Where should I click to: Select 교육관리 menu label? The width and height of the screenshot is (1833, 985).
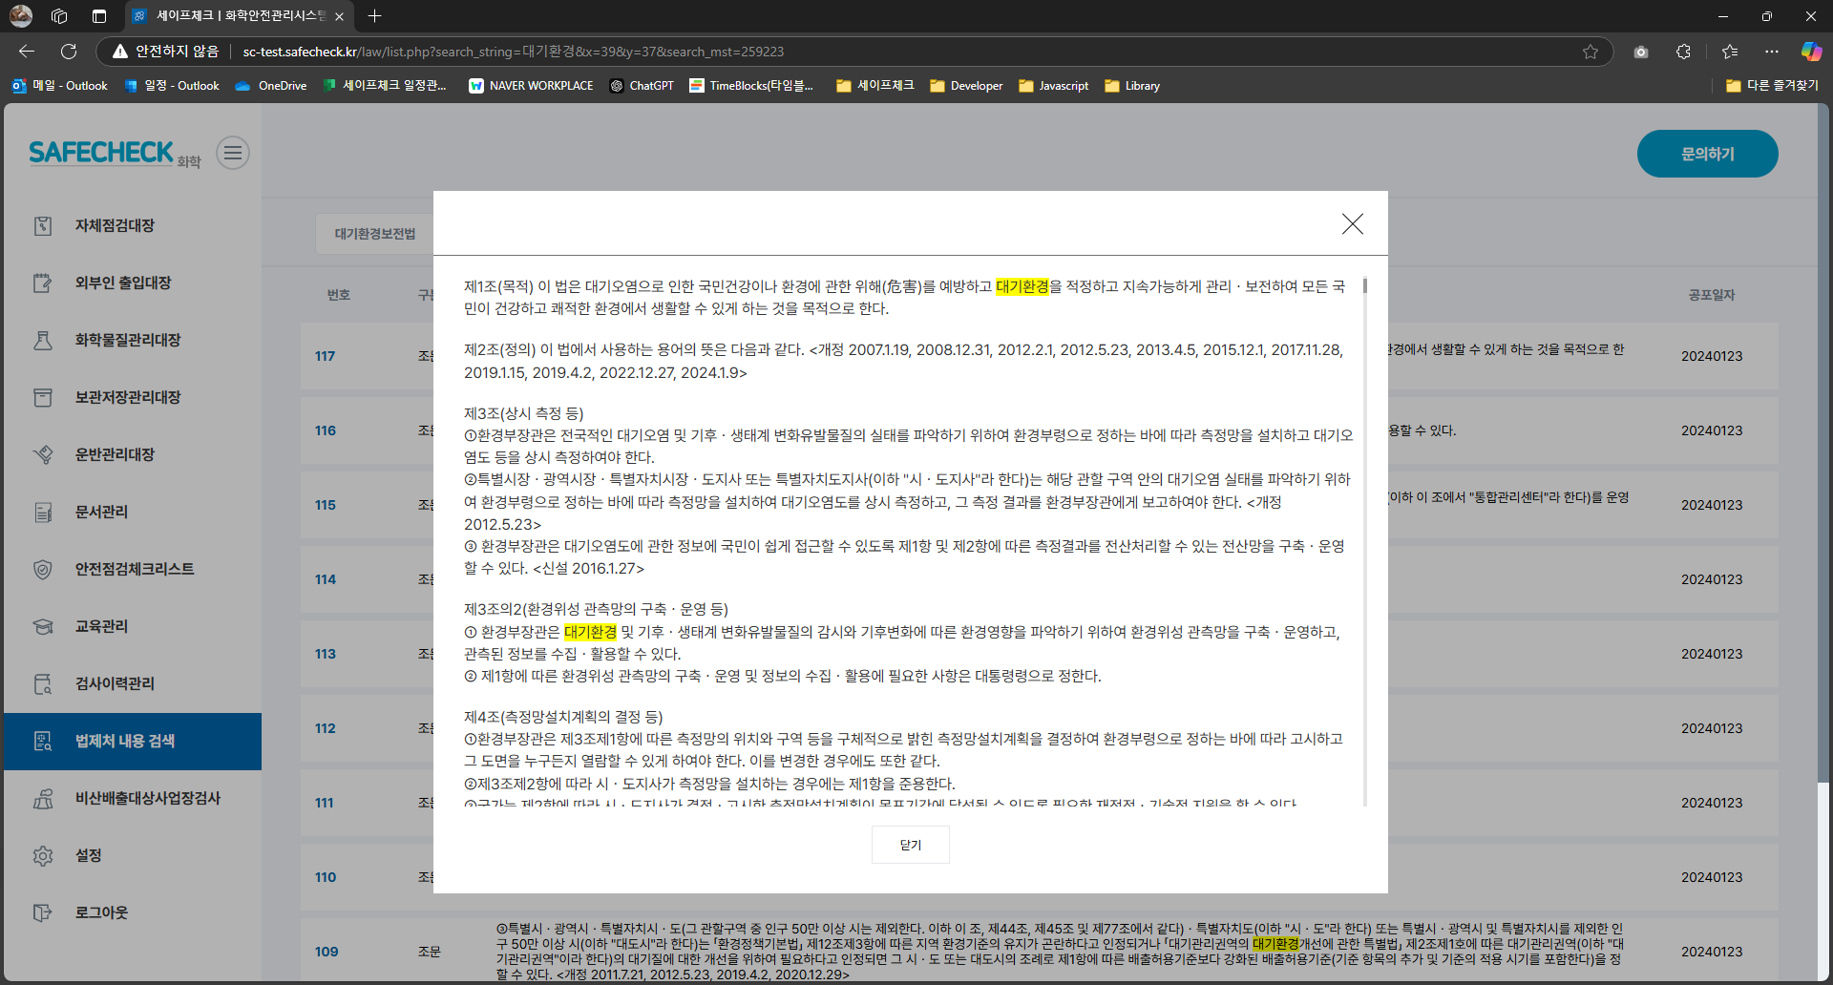pos(101,626)
